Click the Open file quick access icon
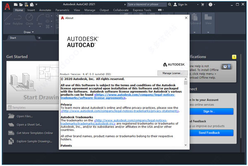This screenshot has height=166, width=248. point(21,5)
